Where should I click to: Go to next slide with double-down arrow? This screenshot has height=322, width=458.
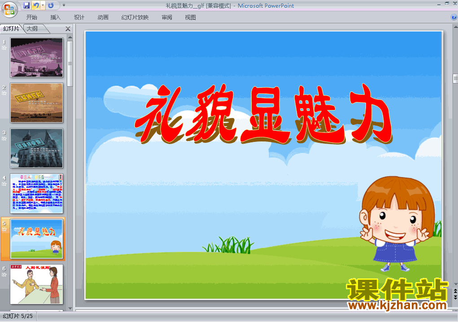(x=455, y=296)
